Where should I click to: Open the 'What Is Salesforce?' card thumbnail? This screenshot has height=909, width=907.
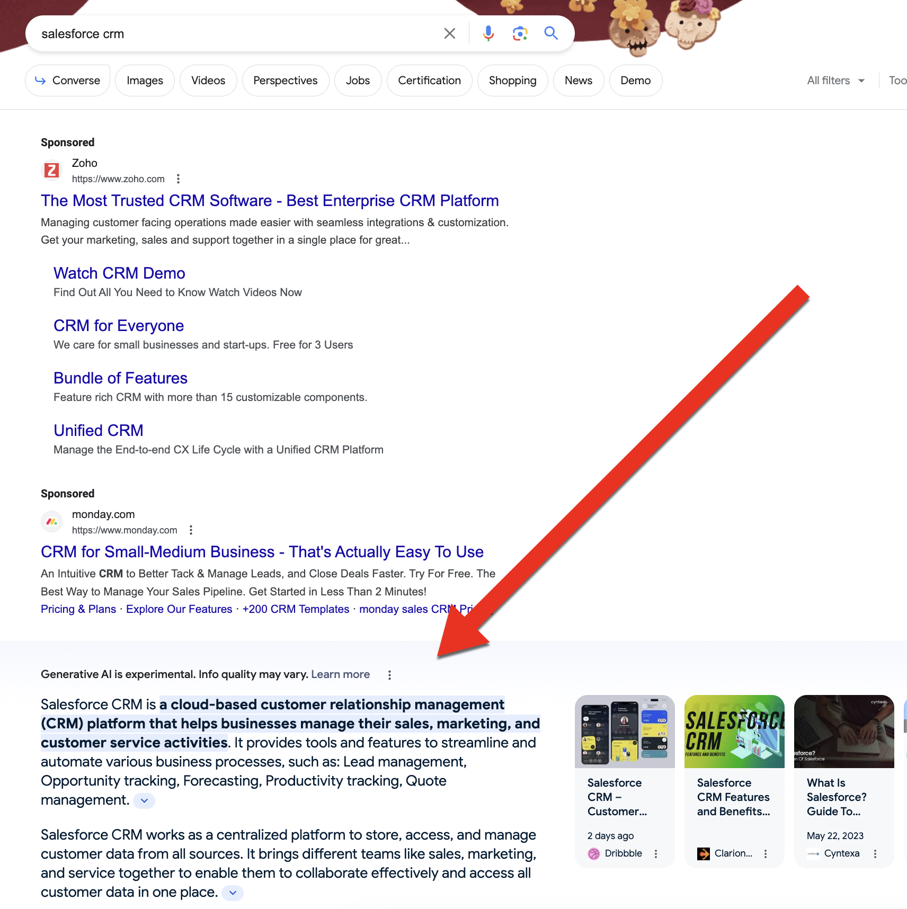[844, 732]
